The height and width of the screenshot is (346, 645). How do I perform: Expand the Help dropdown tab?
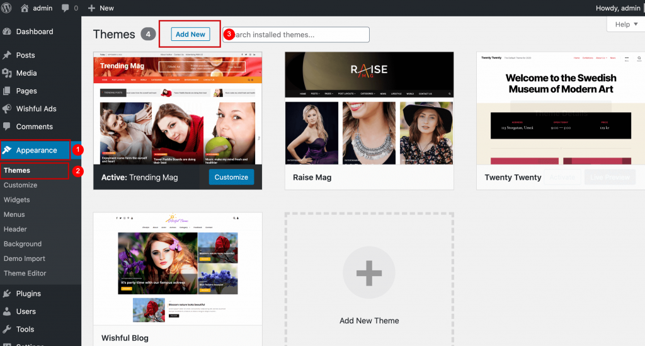626,25
